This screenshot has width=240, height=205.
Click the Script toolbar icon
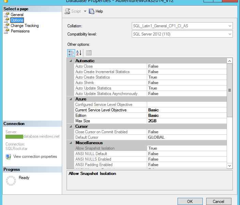[67, 11]
